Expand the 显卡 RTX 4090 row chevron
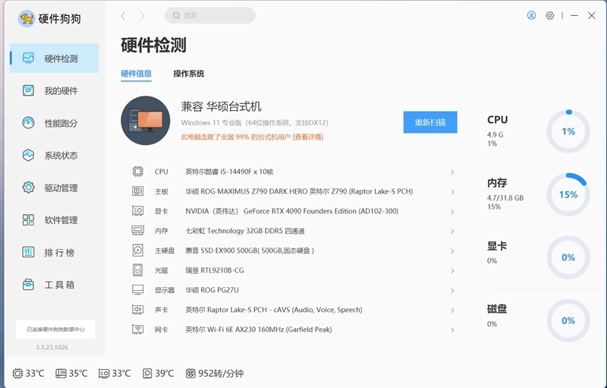The image size is (607, 388). [452, 211]
